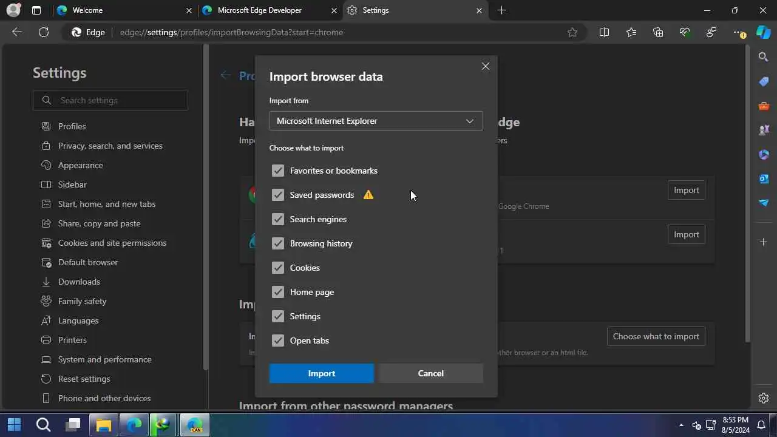Click the address bar URL
The width and height of the screenshot is (777, 437).
tap(231, 32)
